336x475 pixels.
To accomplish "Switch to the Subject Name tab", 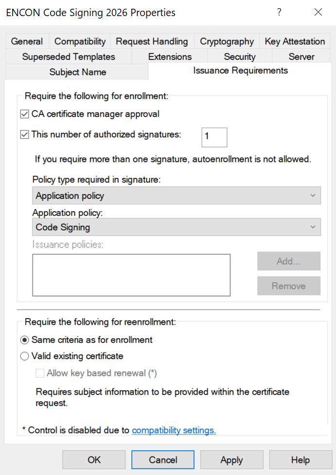I will click(77, 72).
